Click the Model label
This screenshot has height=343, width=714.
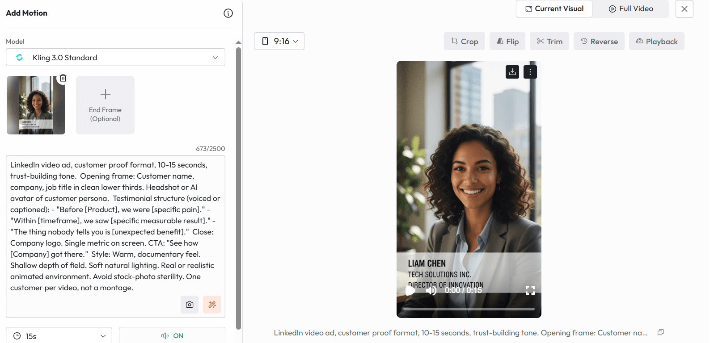pyautogui.click(x=15, y=42)
